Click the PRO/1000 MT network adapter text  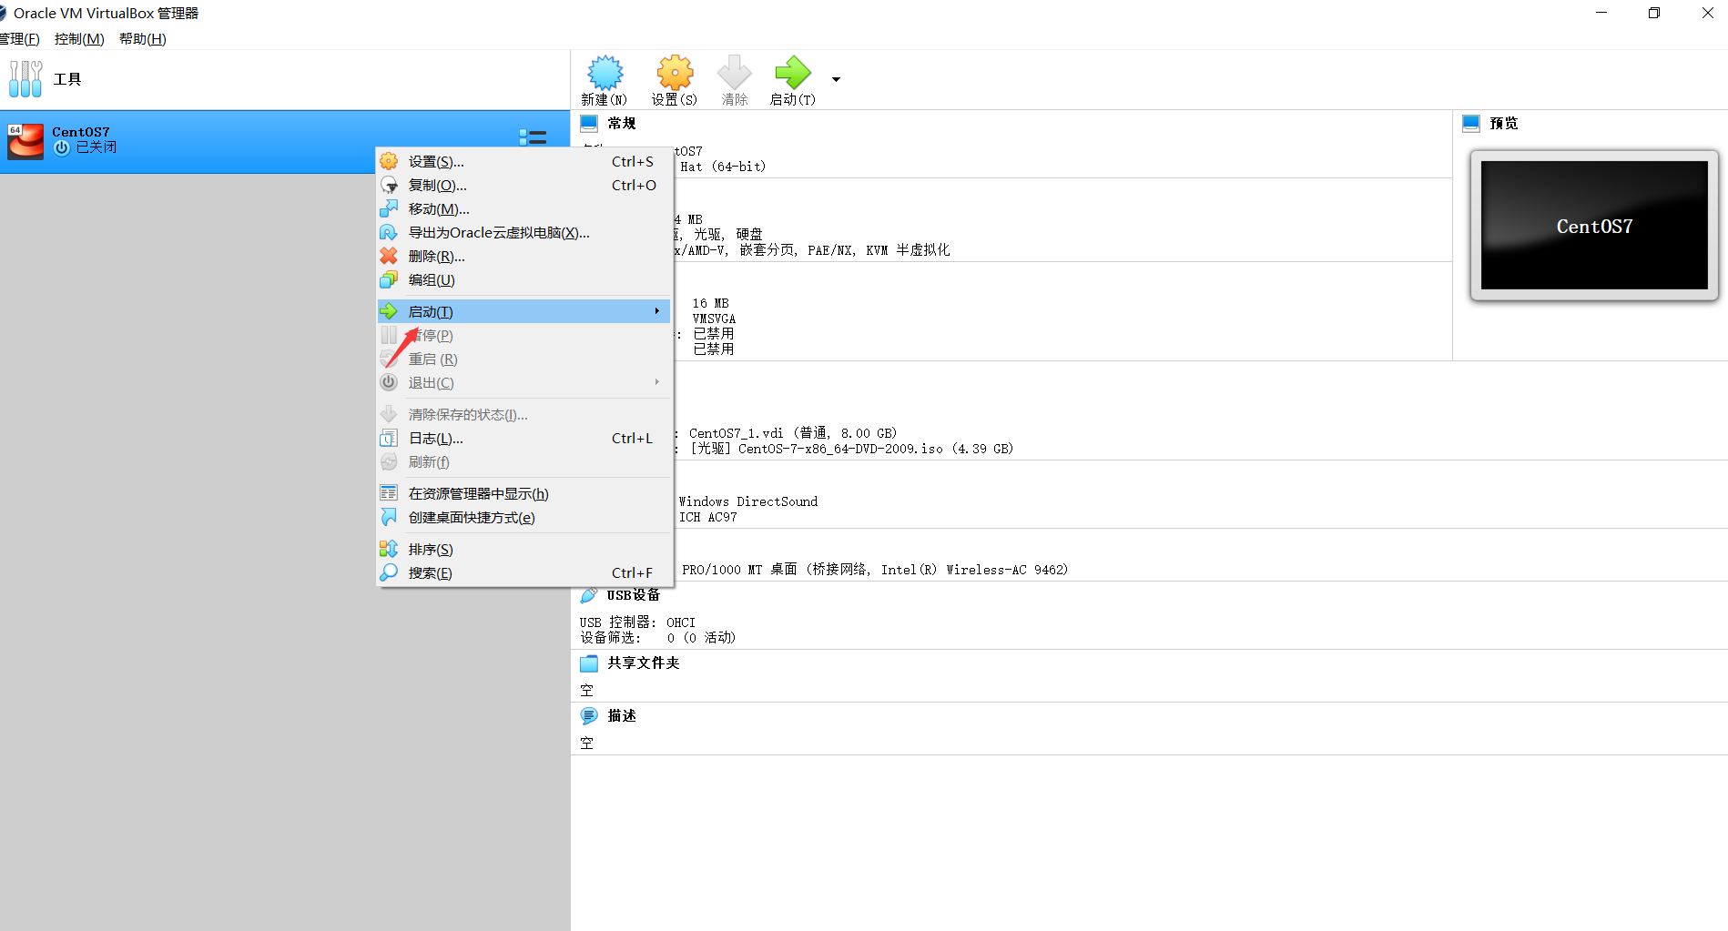(874, 570)
